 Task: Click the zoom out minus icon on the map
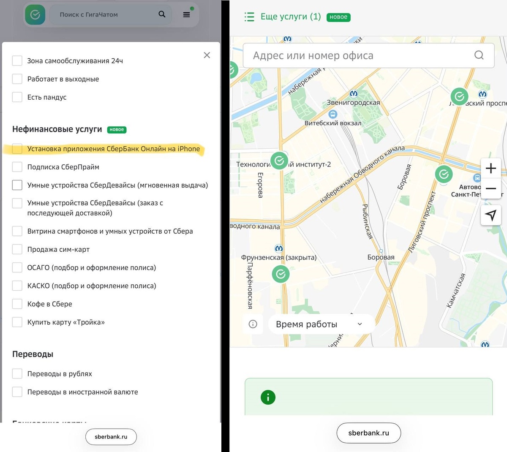pos(491,189)
